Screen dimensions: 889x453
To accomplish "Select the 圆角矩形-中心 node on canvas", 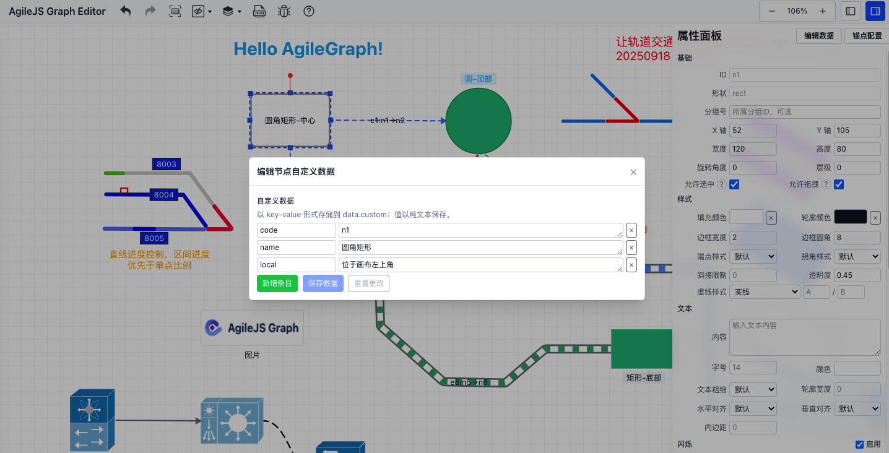I will click(x=290, y=120).
